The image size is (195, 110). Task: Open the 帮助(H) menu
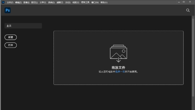pos(104,2)
